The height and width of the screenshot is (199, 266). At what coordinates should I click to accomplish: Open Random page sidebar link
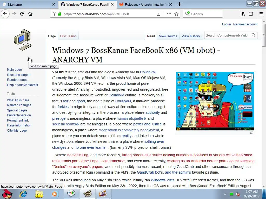tap(17, 80)
